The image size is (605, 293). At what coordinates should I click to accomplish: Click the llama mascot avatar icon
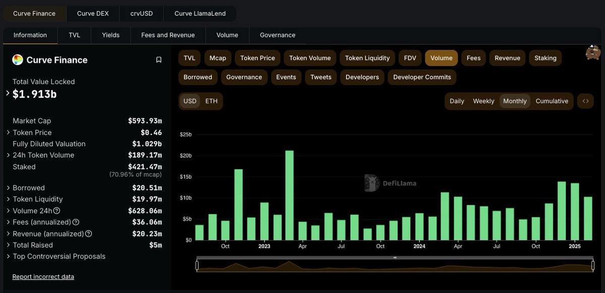point(592,52)
